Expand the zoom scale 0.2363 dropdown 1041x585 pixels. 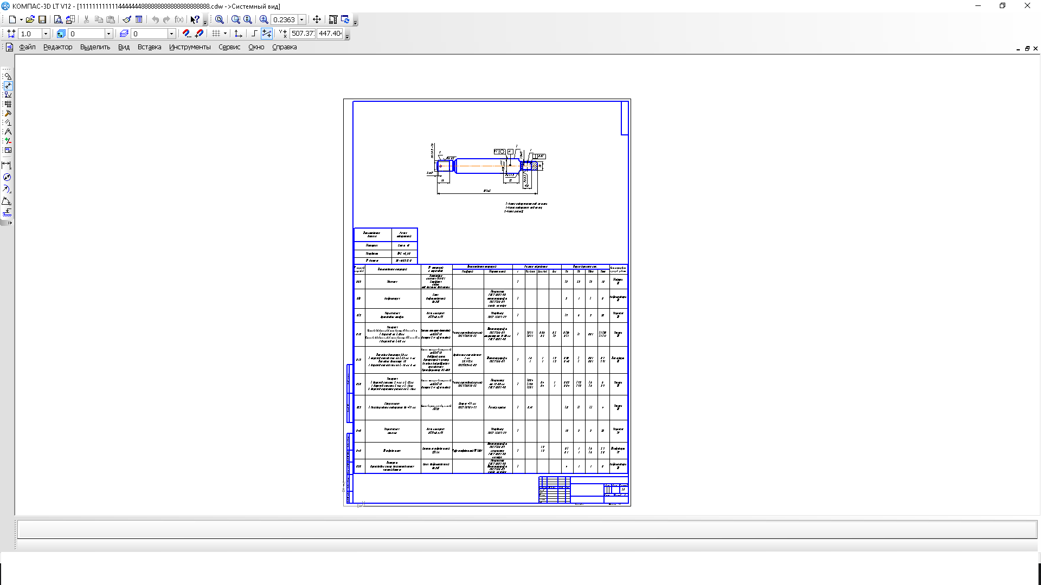(302, 19)
